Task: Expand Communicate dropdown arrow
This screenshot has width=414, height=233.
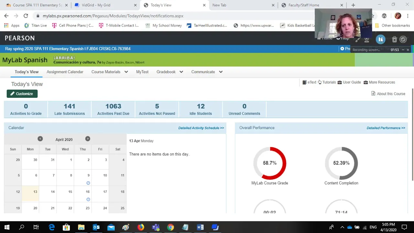Action: (x=221, y=72)
